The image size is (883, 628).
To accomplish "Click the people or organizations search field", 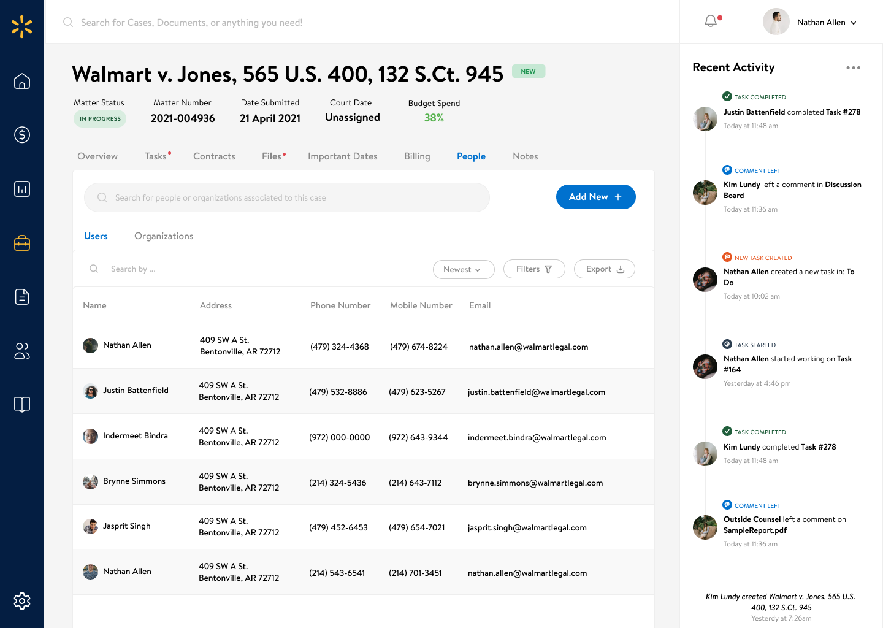I will 287,197.
